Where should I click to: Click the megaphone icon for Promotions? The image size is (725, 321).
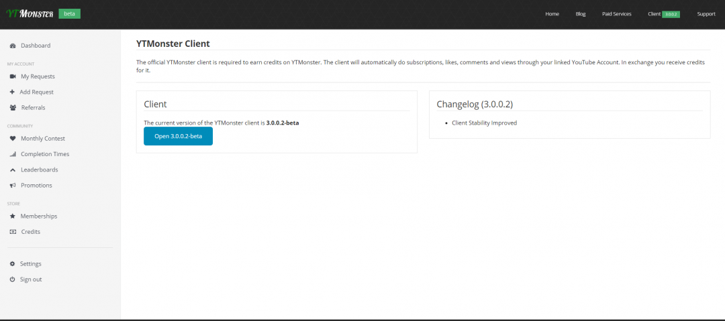pos(13,185)
